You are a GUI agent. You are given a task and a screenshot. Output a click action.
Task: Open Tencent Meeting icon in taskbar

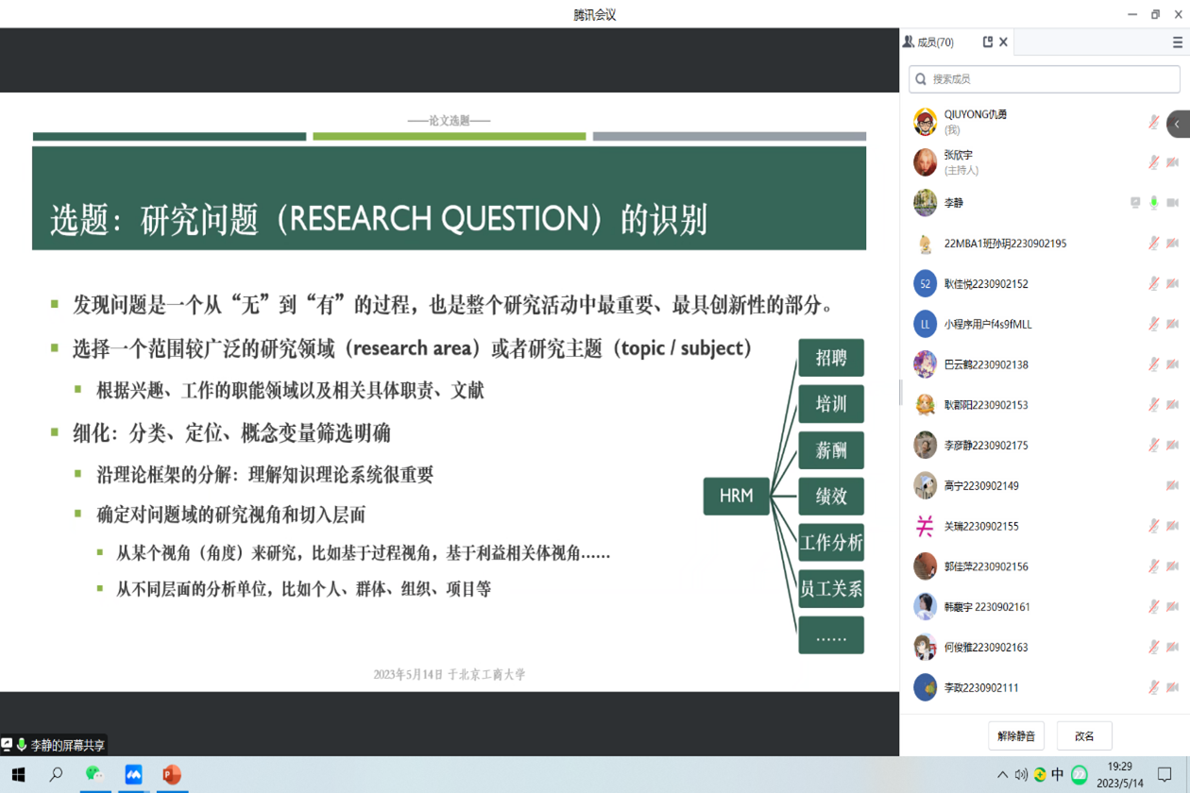(x=133, y=774)
